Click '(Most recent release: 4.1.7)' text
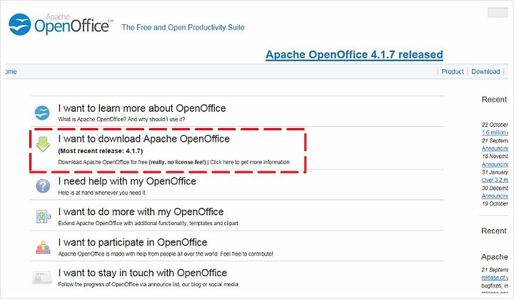This screenshot has width=514, height=299. [x=101, y=151]
